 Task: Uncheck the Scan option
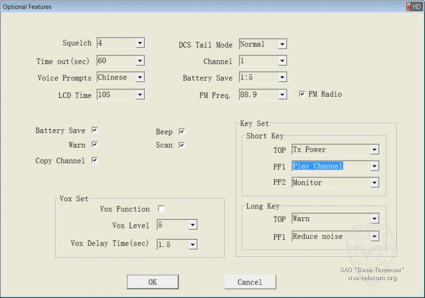[181, 145]
